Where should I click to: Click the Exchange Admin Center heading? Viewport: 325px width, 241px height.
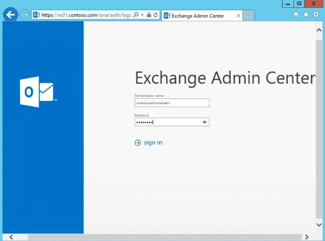(225, 78)
